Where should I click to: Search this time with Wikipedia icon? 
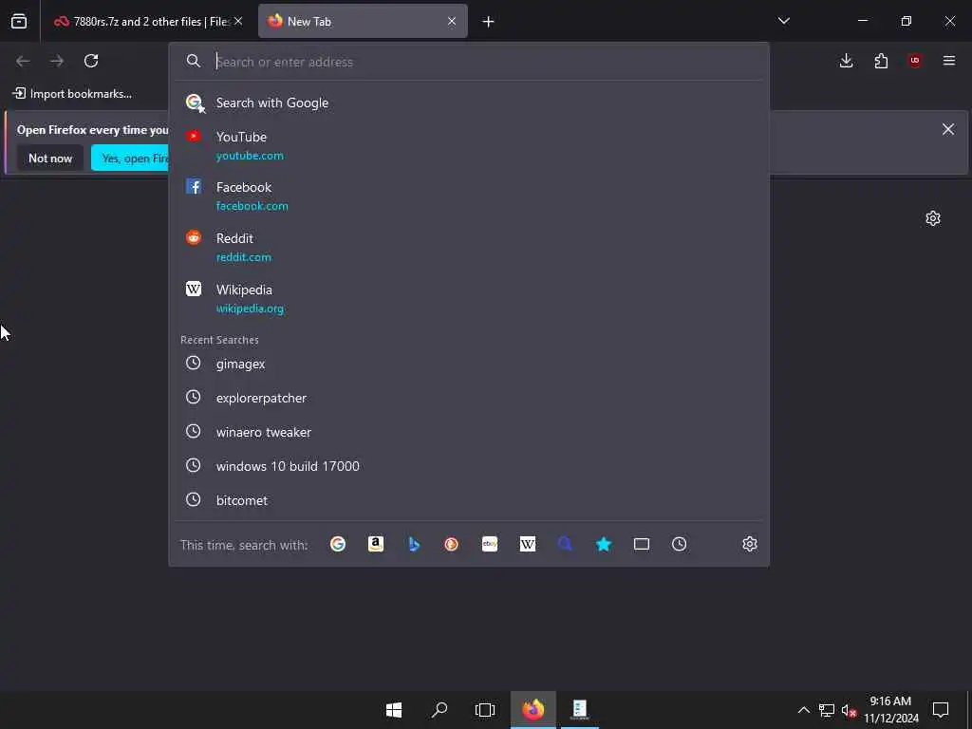click(x=528, y=544)
